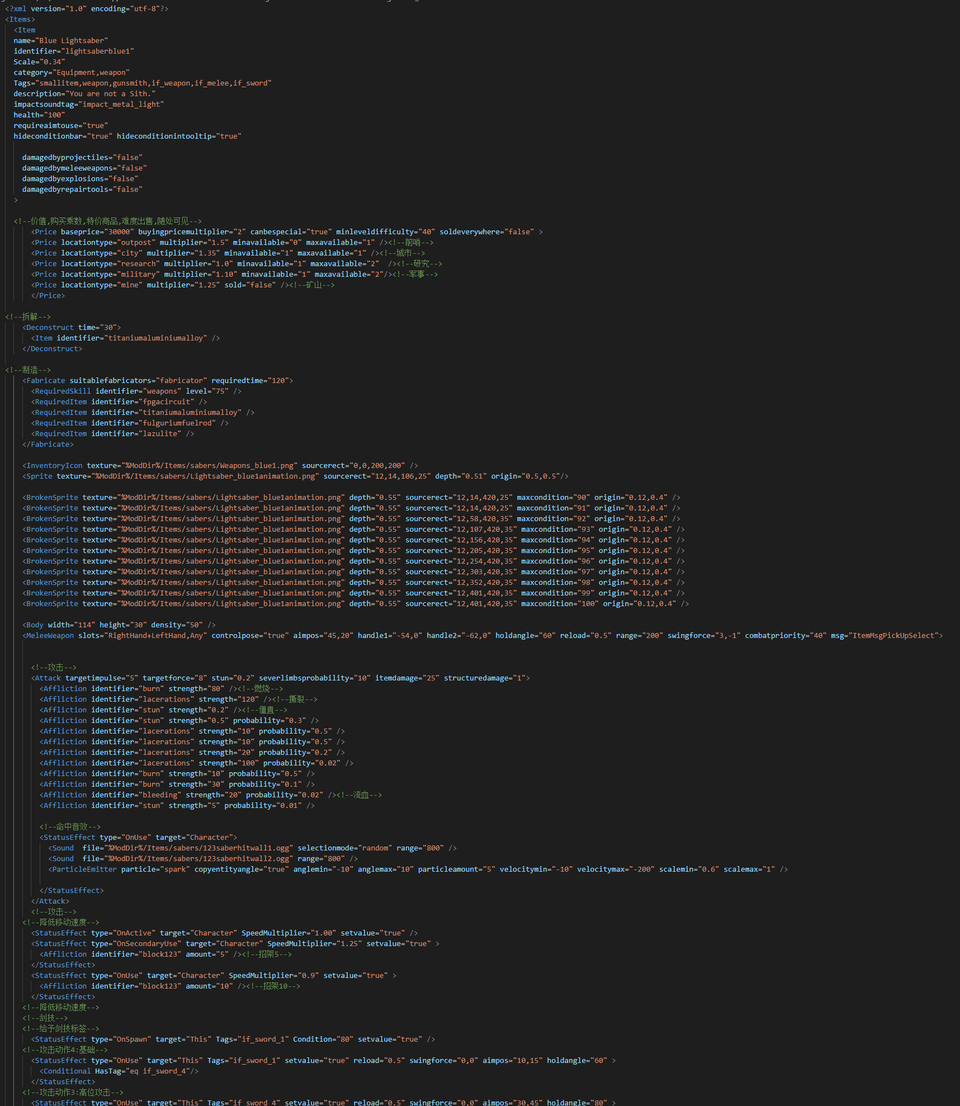Click StatusEffect OnUse aimpos="10,15" line
The height and width of the screenshot is (1106, 960).
pos(324,1061)
